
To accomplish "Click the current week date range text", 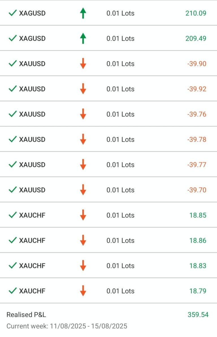I will coord(67,326).
